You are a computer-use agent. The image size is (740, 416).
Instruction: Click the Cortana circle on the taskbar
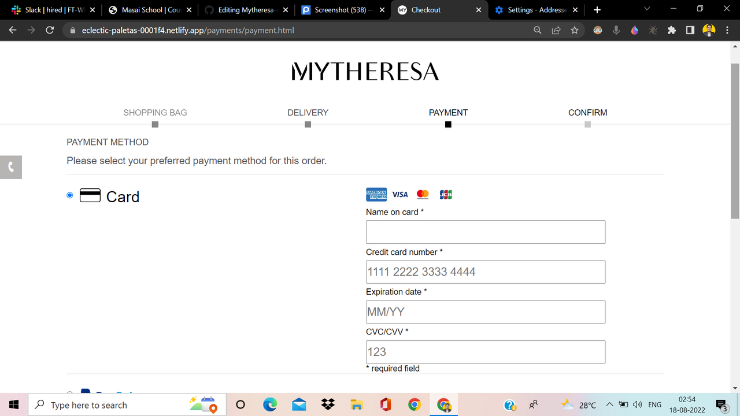tap(240, 404)
